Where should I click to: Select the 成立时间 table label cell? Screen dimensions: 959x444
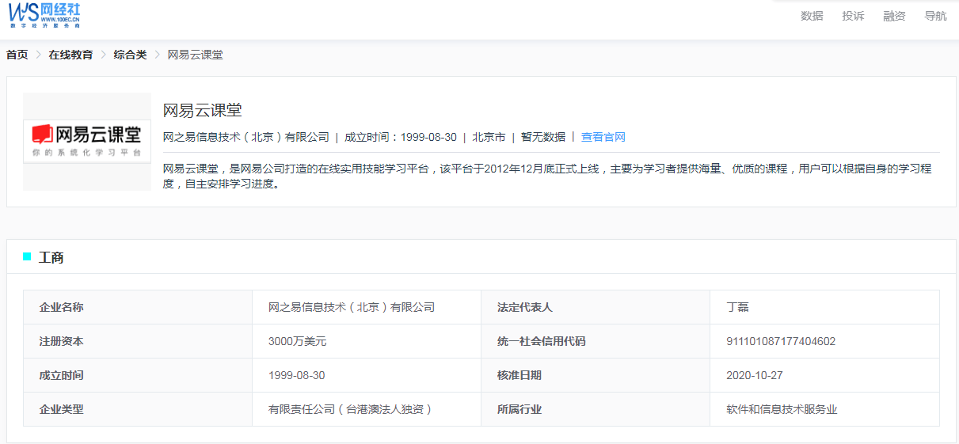point(138,375)
